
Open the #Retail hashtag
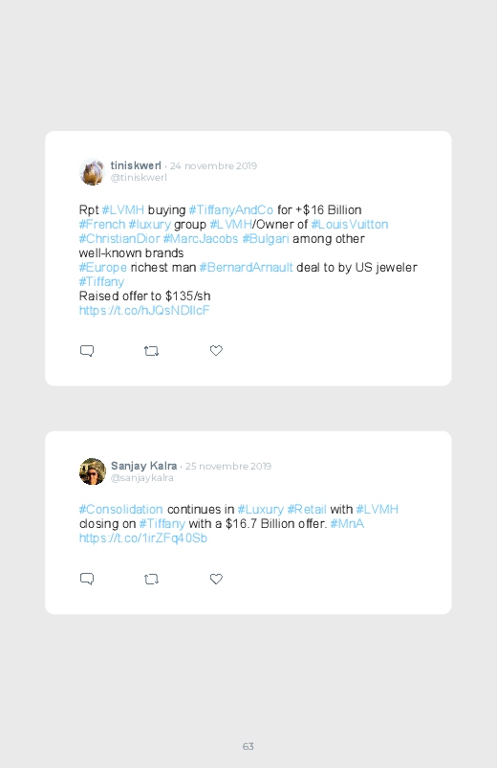coord(307,510)
